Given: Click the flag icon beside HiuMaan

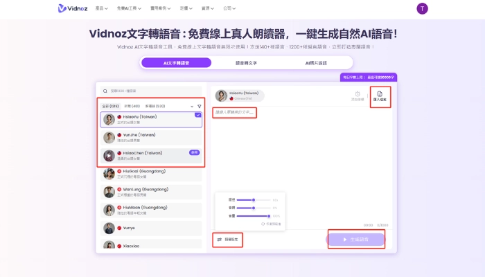Looking at the screenshot, I should point(119,208).
